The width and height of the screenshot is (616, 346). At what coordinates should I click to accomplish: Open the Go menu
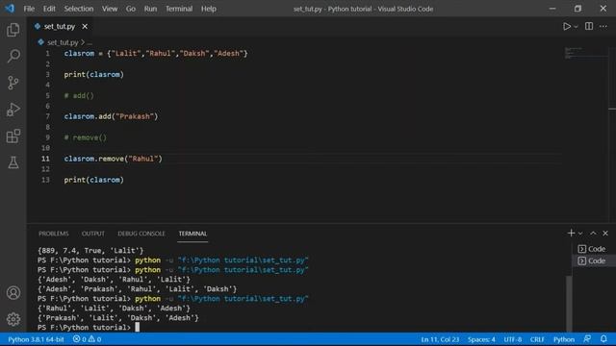(x=131, y=9)
